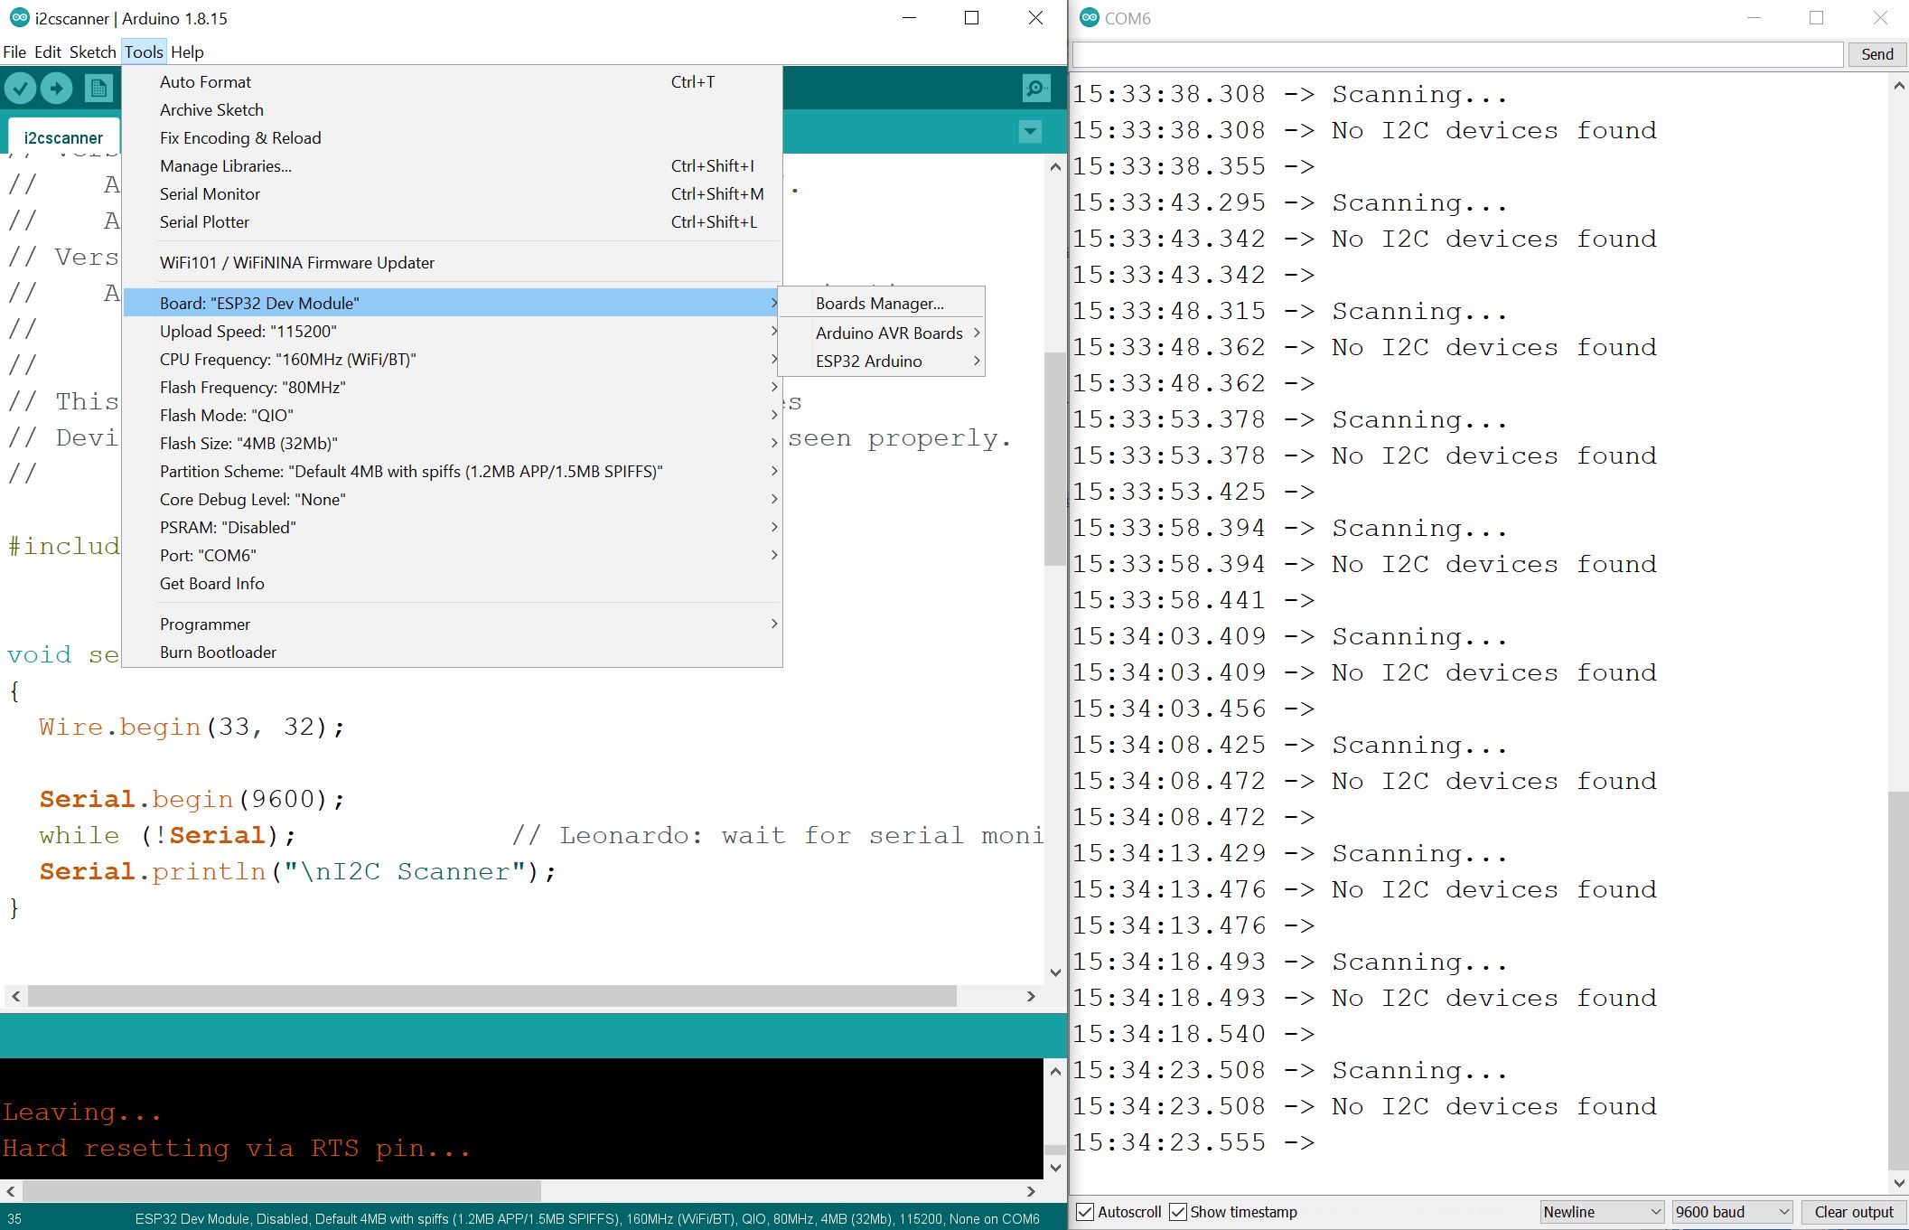Click the editor scroll-down arrow

pos(1054,972)
